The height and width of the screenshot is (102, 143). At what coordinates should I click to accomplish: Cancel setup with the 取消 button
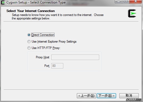(x=129, y=96)
